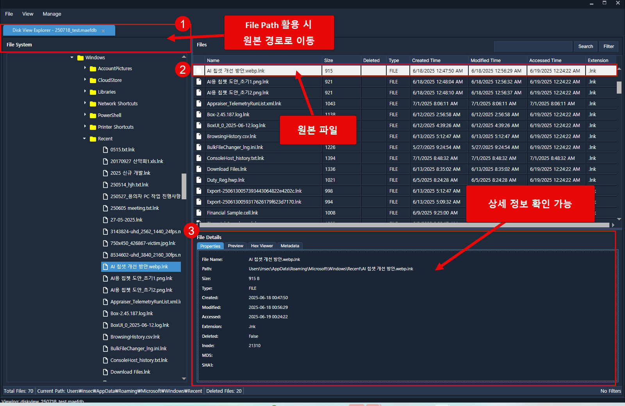Expand the PowerShell folder node
625x406 pixels.
coord(85,115)
